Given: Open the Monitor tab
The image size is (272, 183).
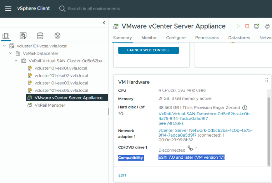Looking at the screenshot, I should (149, 38).
